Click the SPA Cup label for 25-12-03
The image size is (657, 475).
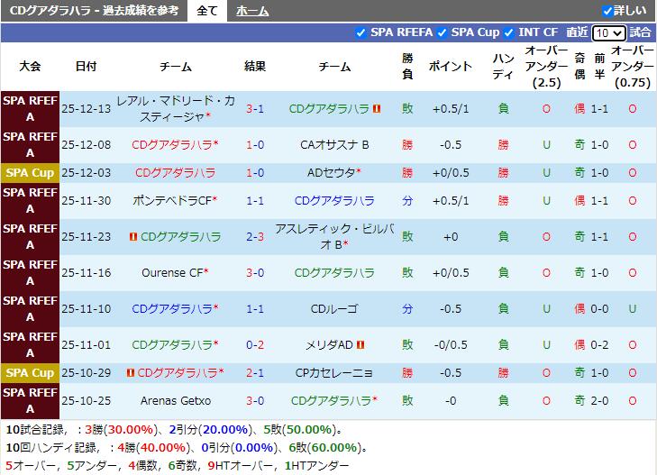tap(30, 172)
